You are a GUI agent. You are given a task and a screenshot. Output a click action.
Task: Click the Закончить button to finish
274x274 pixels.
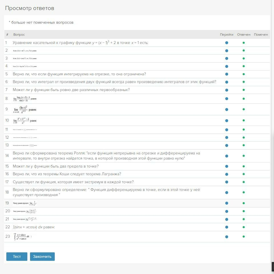[x=42, y=257]
